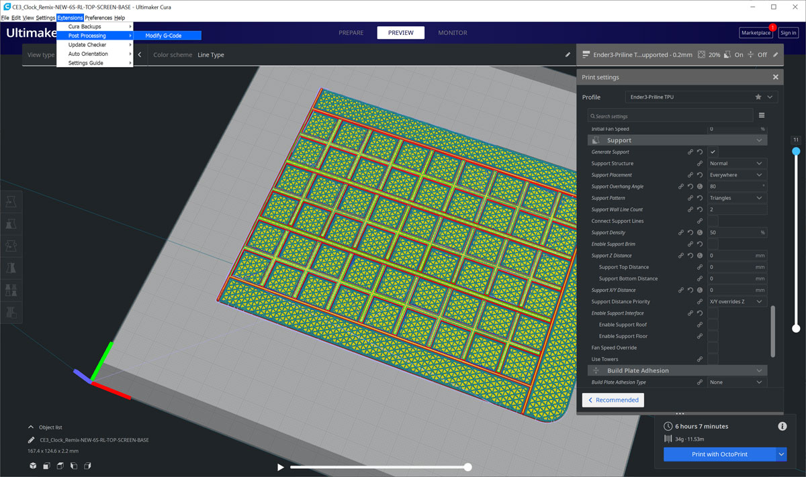The height and width of the screenshot is (477, 806).
Task: Click the Print with OctoPrint button
Action: [719, 454]
